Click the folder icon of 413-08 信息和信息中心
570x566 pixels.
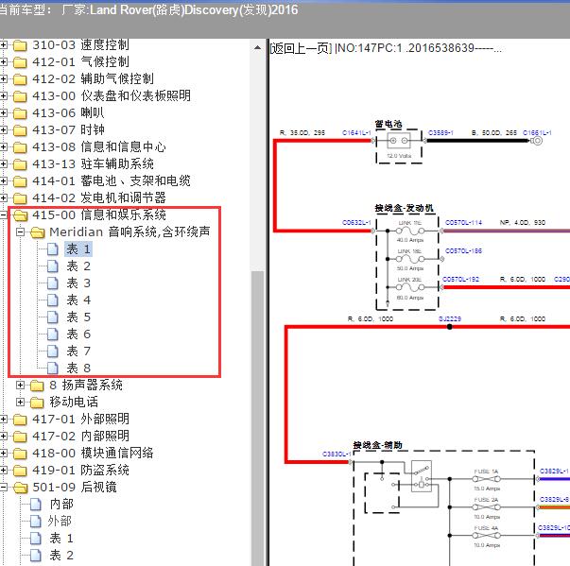(20, 147)
